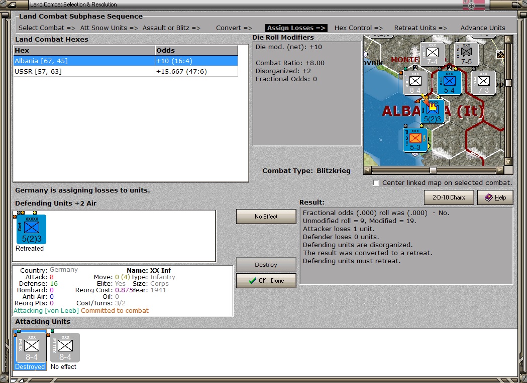Click 'Committed to combat' status text
Screen dimensions: 527x383
115,310
